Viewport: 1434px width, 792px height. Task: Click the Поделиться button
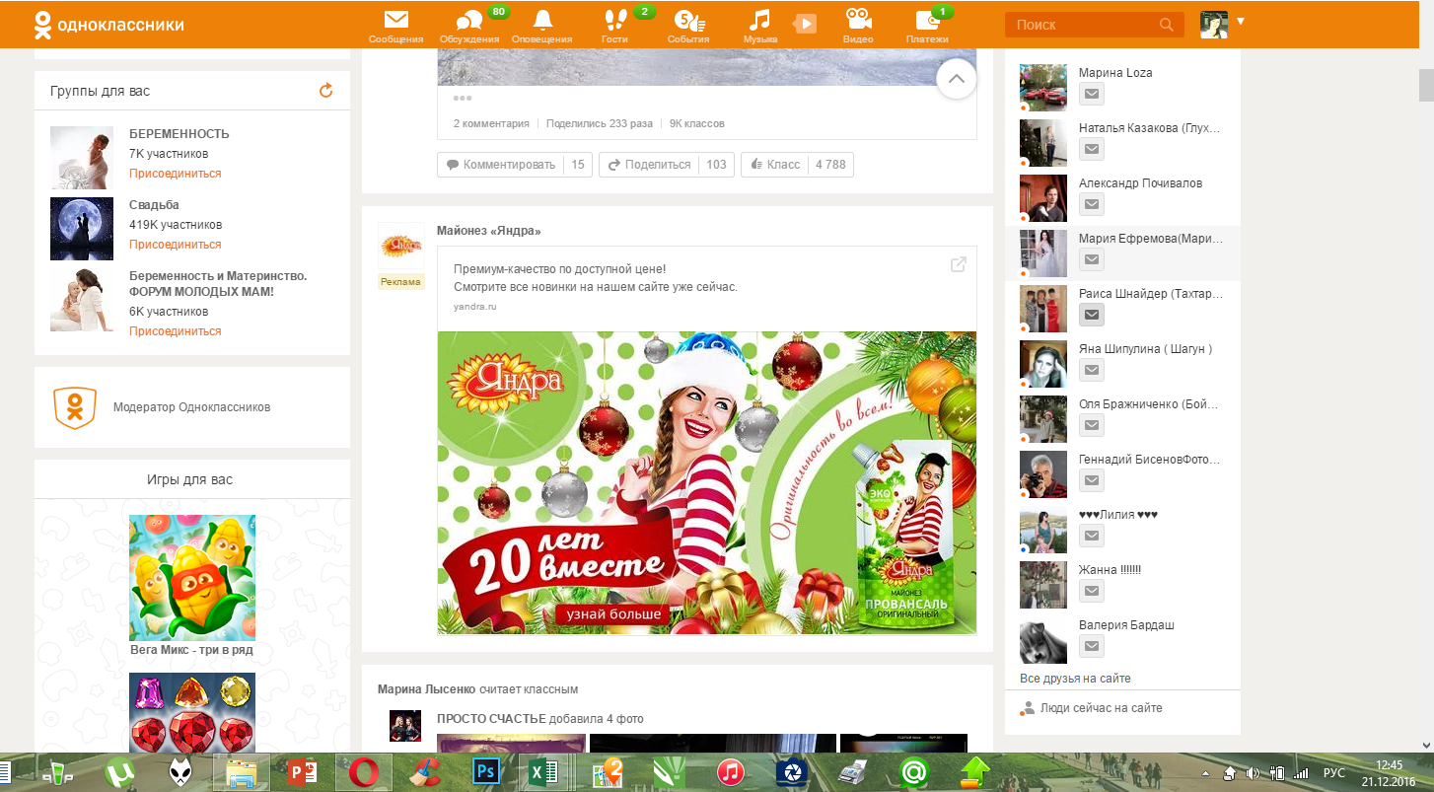[x=649, y=165]
